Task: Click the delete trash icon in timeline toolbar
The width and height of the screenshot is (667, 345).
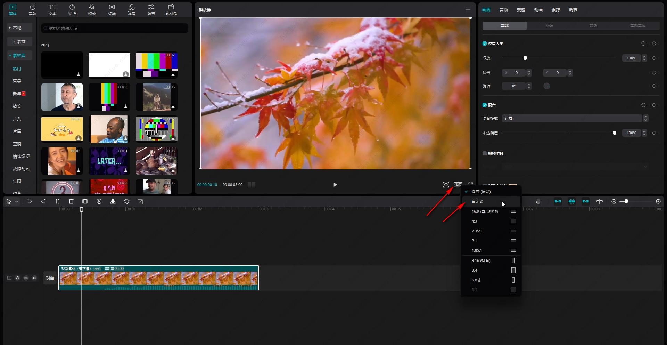Action: 71,201
